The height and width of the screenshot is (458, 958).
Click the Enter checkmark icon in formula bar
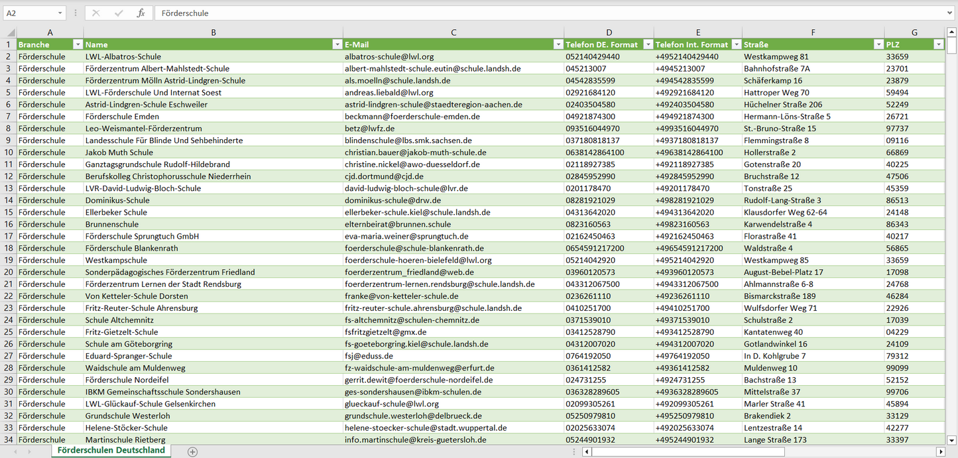pyautogui.click(x=119, y=13)
